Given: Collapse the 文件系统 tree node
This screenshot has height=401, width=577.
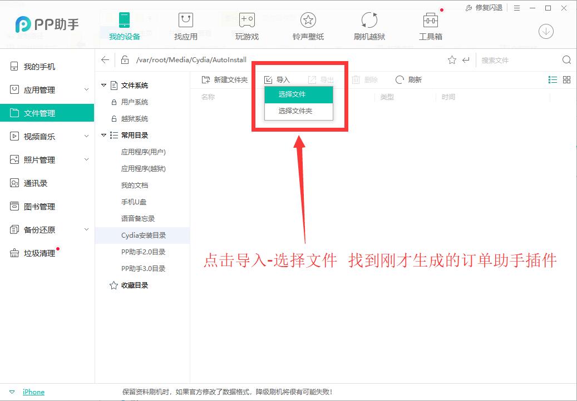Looking at the screenshot, I should [103, 86].
